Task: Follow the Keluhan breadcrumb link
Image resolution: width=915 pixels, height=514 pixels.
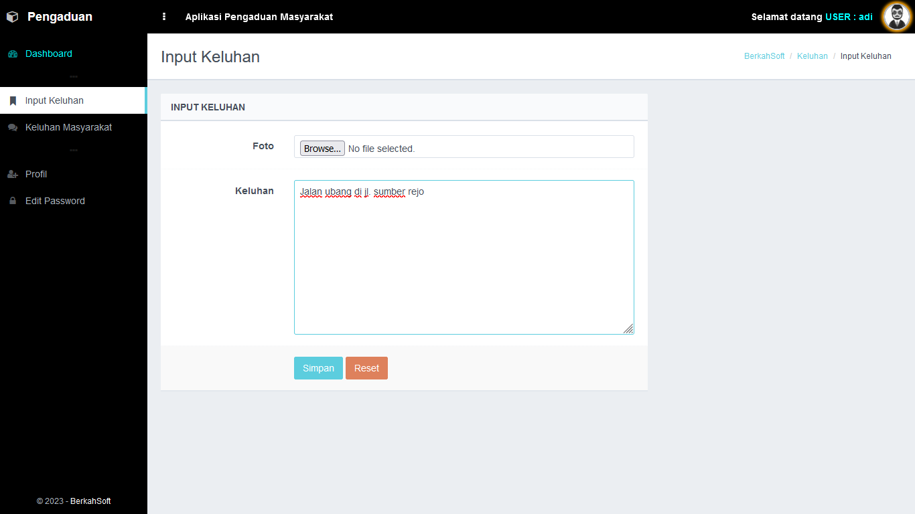Action: pyautogui.click(x=813, y=56)
